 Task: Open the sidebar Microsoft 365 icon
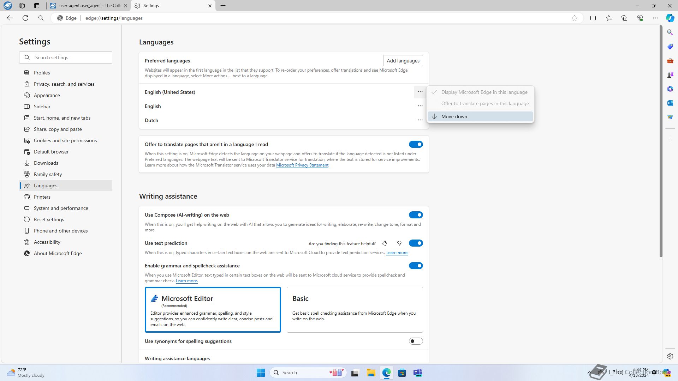[x=670, y=89]
